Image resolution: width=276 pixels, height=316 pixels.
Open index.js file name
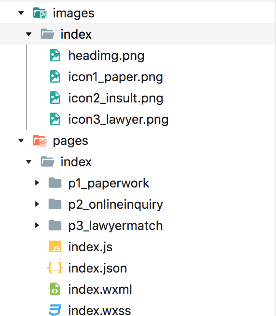pyautogui.click(x=90, y=247)
